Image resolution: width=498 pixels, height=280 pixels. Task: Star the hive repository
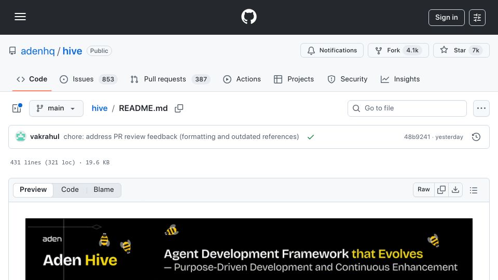461,50
